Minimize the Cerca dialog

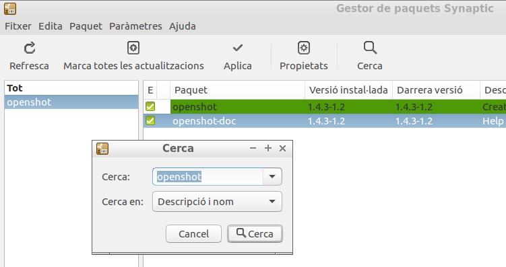pyautogui.click(x=253, y=148)
